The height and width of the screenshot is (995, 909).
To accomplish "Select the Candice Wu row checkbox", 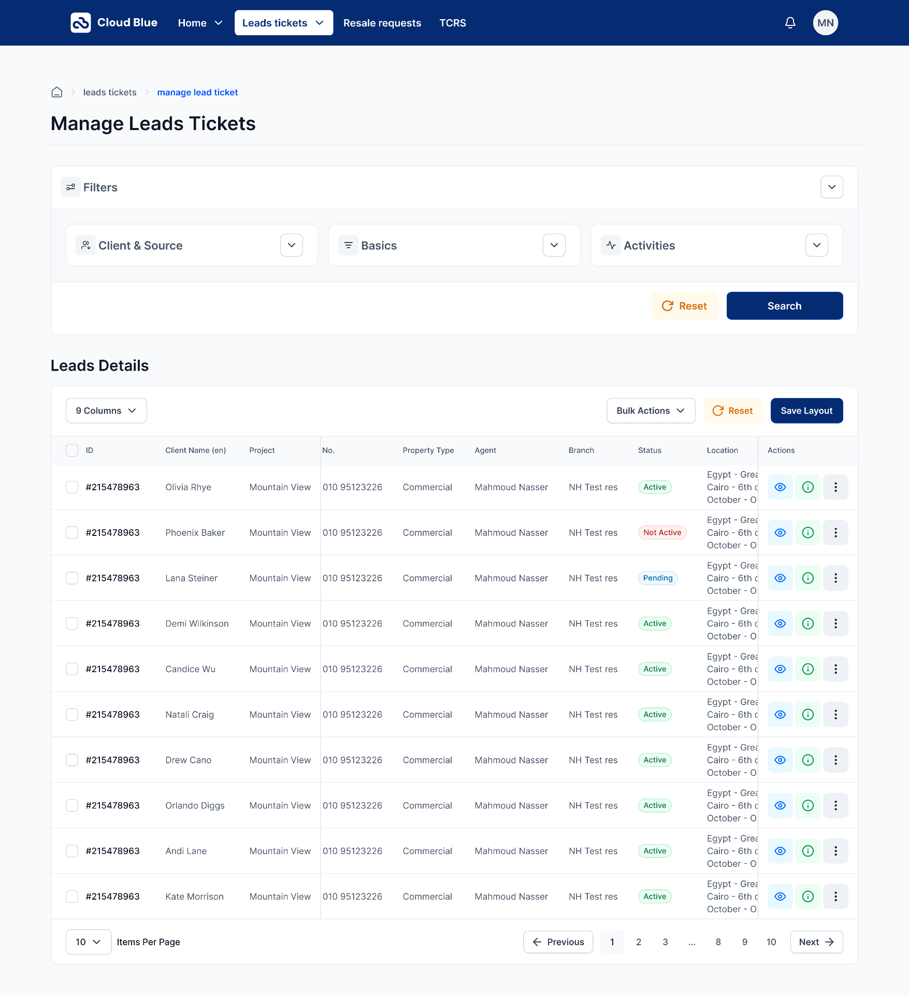I will click(x=72, y=669).
